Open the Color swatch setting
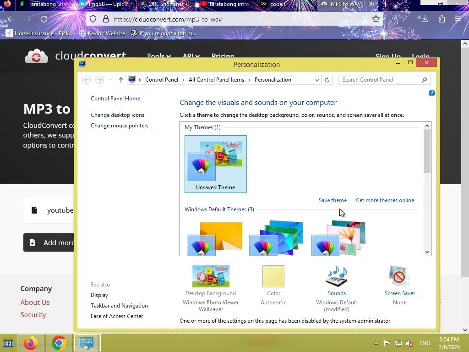Image resolution: width=469 pixels, height=352 pixels. [x=273, y=276]
